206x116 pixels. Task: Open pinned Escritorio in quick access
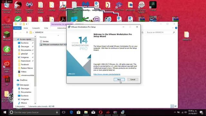pyautogui.click(x=24, y=43)
